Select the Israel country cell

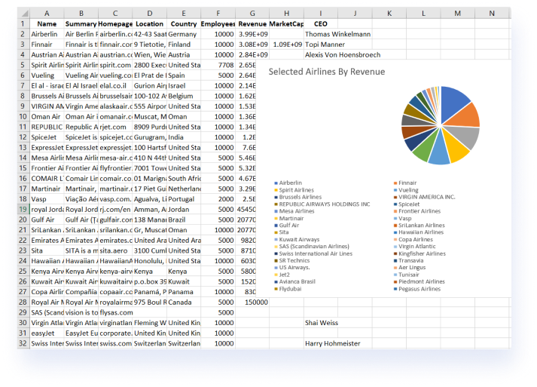[x=184, y=85]
